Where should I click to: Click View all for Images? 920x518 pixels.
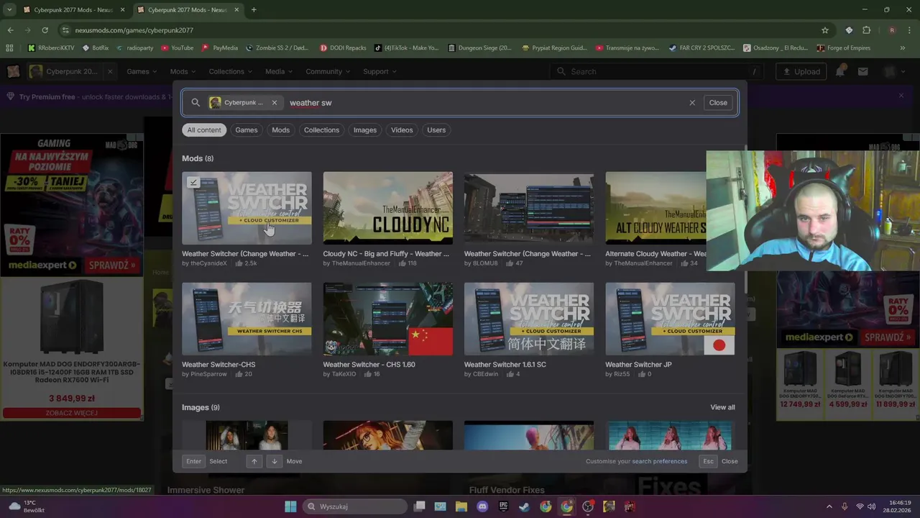coord(722,407)
